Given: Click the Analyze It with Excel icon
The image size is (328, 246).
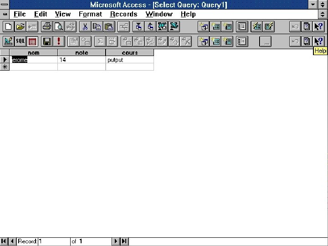Looking at the screenshot, I should point(174,27).
